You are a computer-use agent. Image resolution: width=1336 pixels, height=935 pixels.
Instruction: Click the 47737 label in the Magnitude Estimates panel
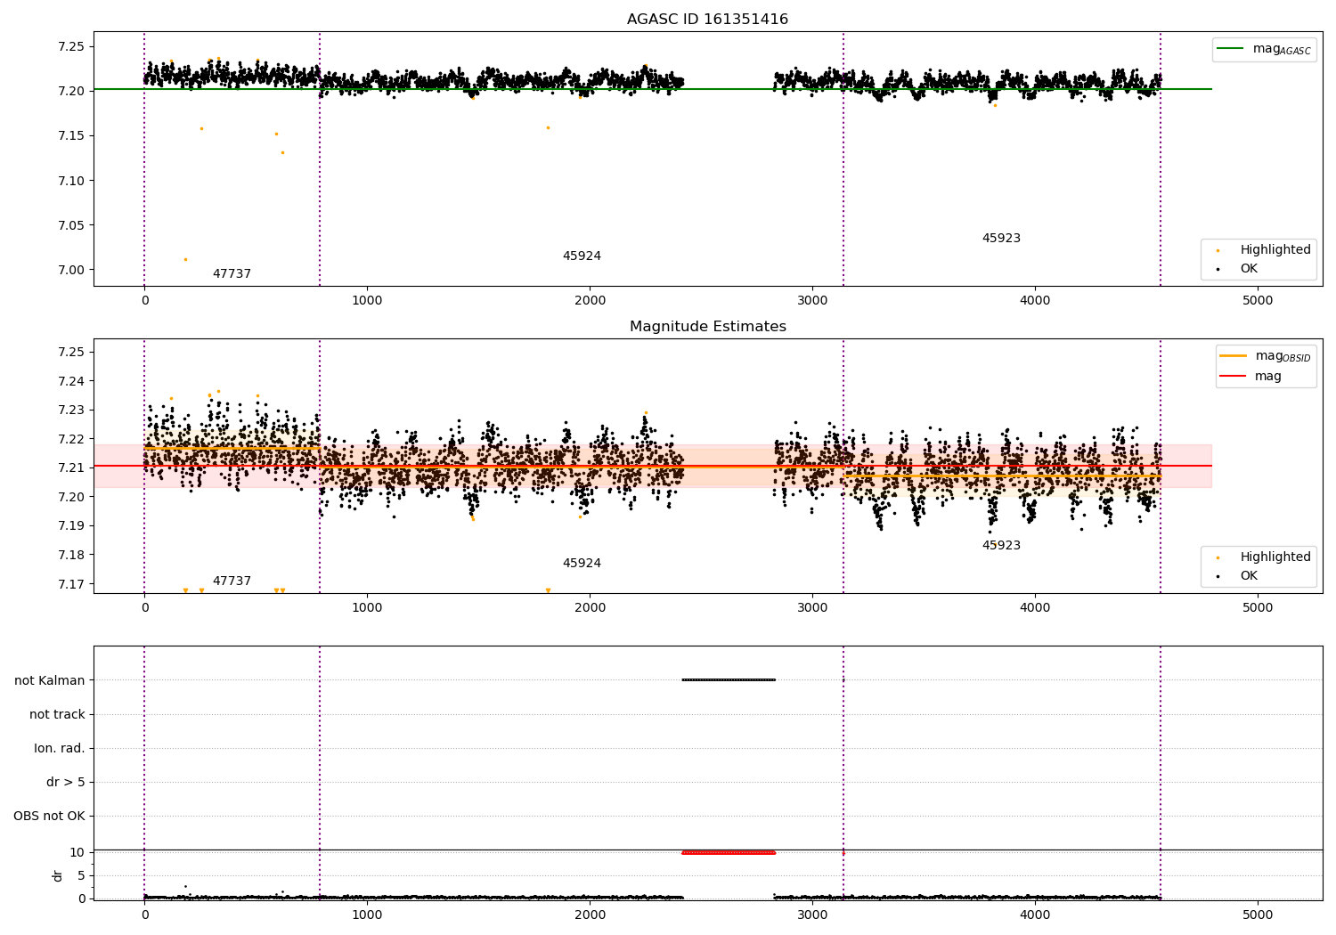pyautogui.click(x=232, y=581)
